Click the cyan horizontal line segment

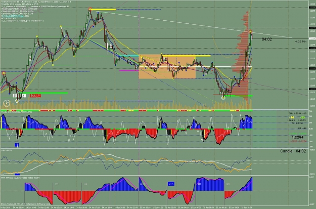[129, 56]
